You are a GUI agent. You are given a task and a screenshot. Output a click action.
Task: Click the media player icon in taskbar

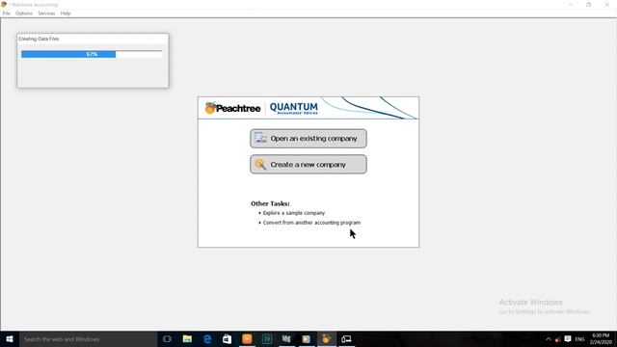307,339
